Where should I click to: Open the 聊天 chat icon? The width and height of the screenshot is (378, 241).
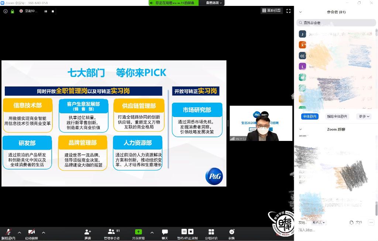coord(165,232)
